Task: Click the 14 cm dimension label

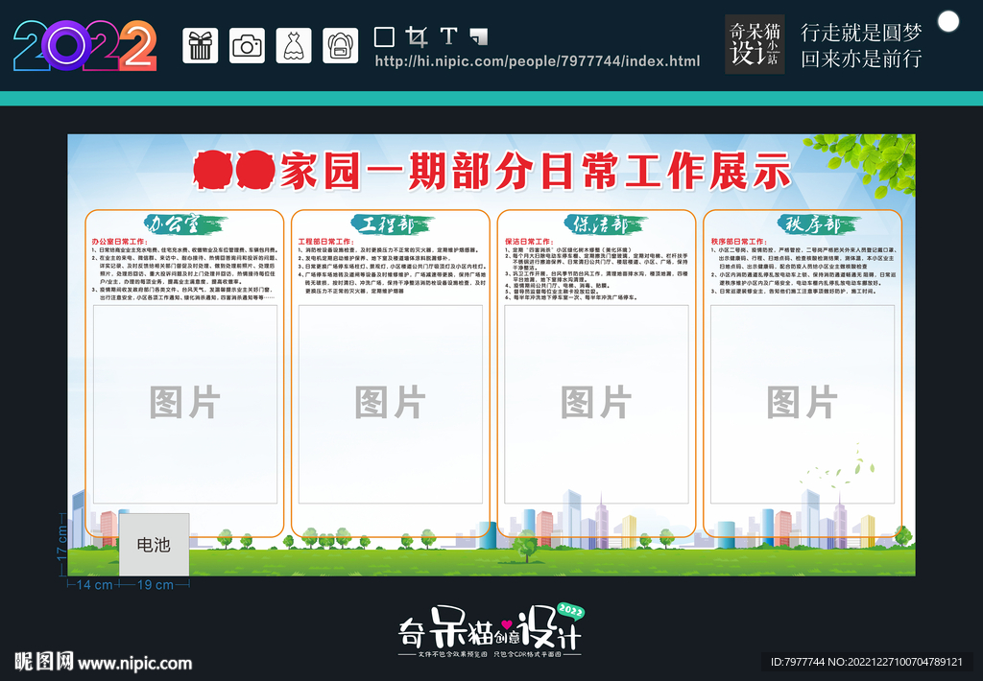Action: coord(95,584)
